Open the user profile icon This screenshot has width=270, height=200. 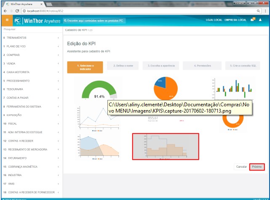click(x=260, y=20)
